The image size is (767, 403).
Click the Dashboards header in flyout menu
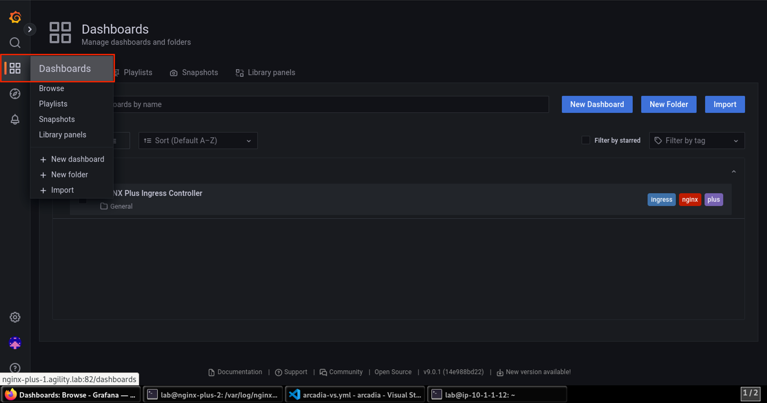tap(72, 68)
